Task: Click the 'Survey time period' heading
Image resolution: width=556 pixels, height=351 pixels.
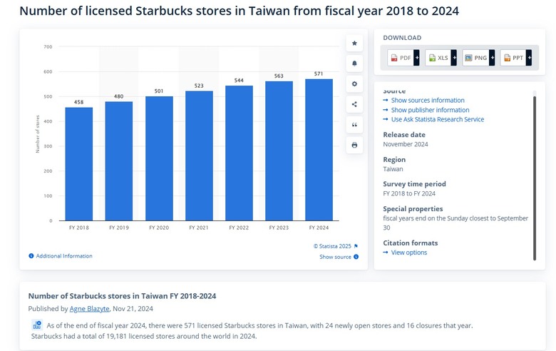Action: click(x=414, y=184)
